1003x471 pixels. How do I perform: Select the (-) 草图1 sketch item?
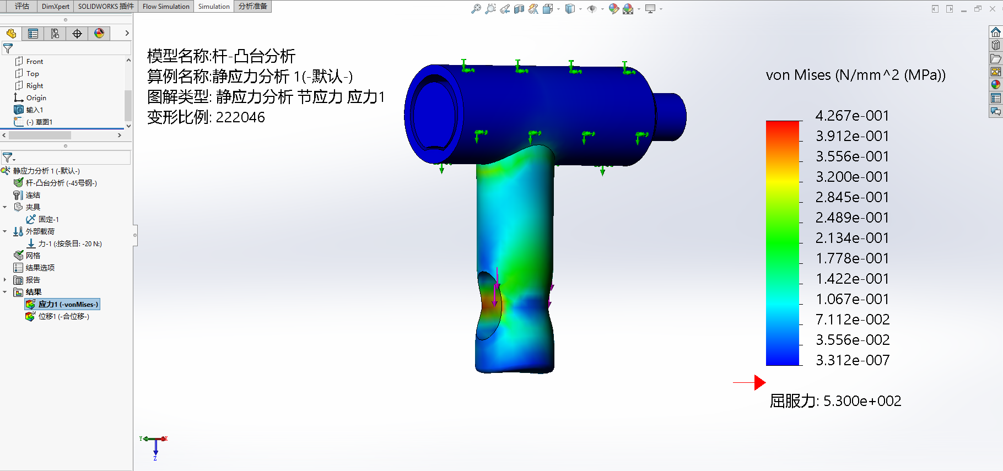coord(33,122)
